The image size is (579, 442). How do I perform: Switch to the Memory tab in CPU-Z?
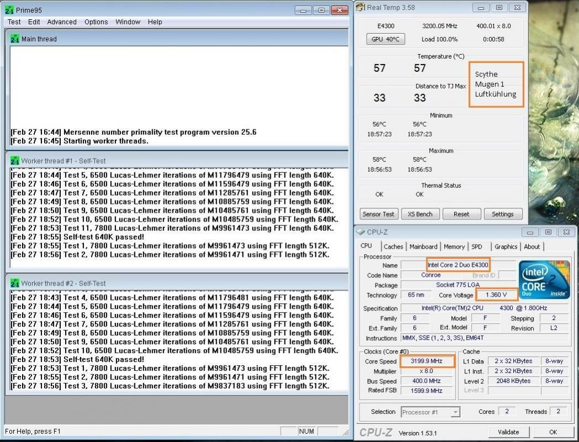tap(454, 246)
